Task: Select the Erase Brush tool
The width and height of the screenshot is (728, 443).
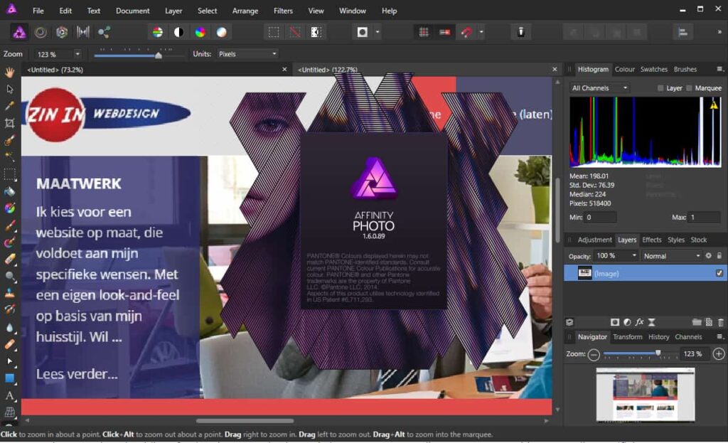Action: coord(9,259)
